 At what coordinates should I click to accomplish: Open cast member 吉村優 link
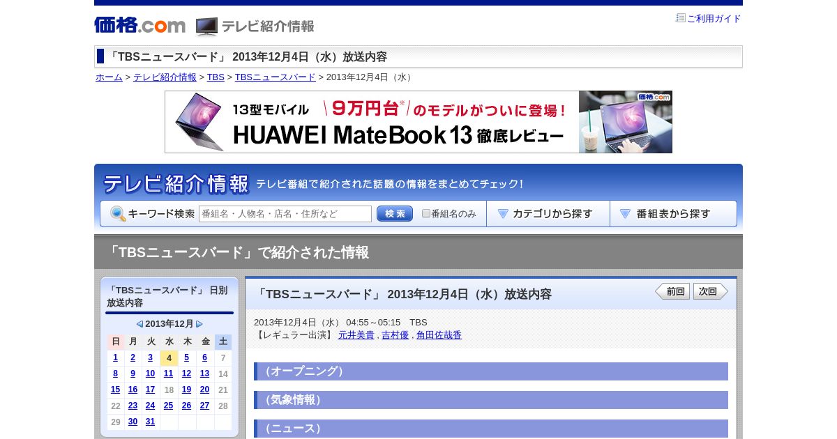click(x=395, y=335)
